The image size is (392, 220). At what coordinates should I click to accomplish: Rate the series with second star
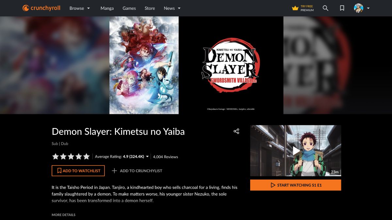[63, 157]
